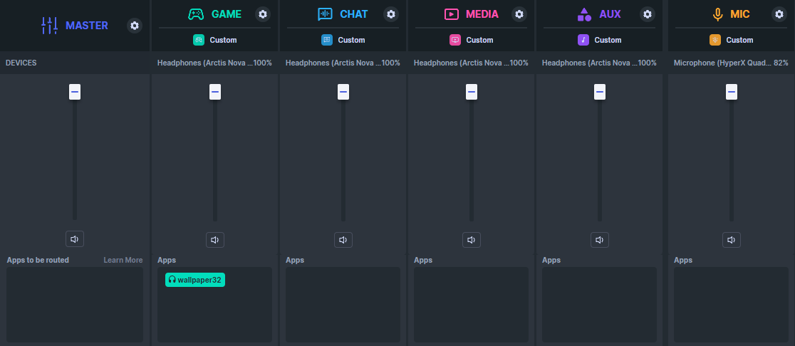795x346 pixels.
Task: Mute the Game channel speaker
Action: [x=215, y=239]
